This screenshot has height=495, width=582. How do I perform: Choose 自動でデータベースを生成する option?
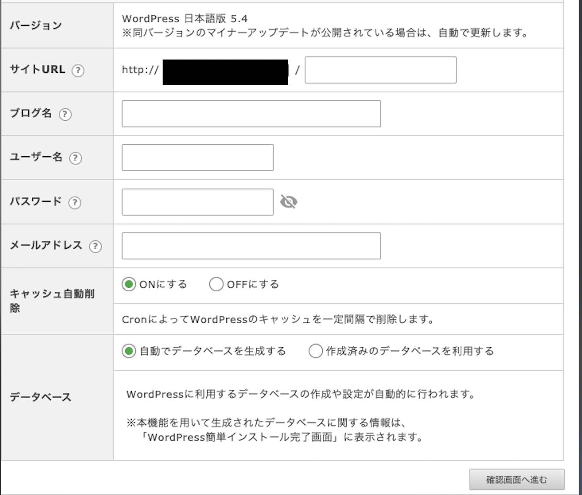129,351
